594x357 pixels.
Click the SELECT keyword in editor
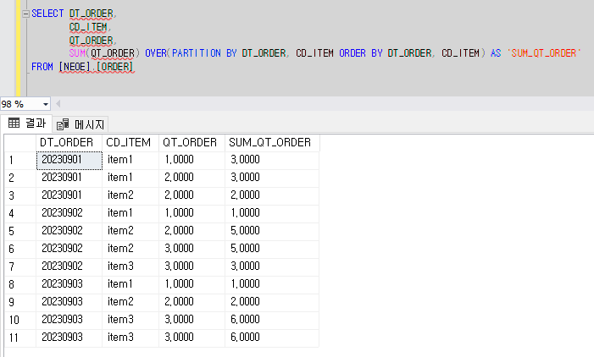click(47, 14)
